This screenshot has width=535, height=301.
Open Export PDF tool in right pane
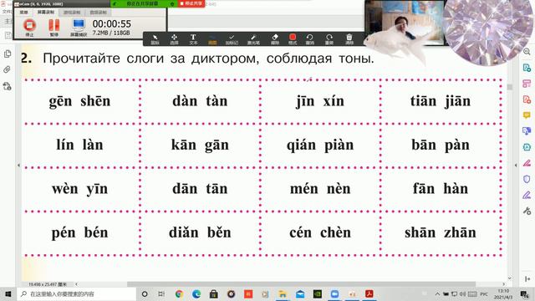pos(527,68)
